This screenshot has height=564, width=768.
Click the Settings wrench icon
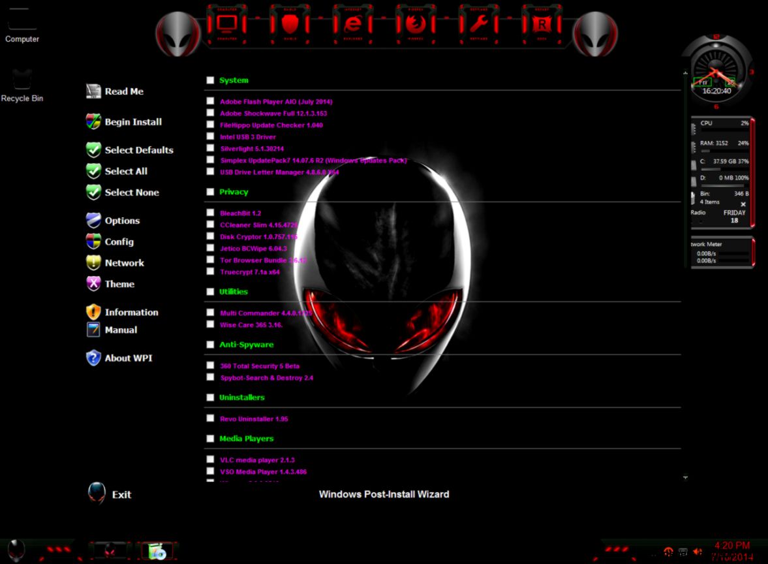tap(478, 25)
